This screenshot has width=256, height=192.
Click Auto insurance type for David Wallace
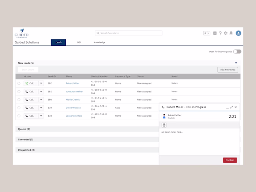point(117,108)
